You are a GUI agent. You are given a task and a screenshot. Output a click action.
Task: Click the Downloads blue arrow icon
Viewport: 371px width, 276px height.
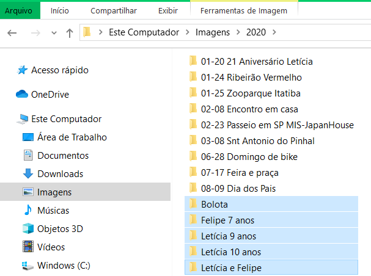(x=28, y=173)
